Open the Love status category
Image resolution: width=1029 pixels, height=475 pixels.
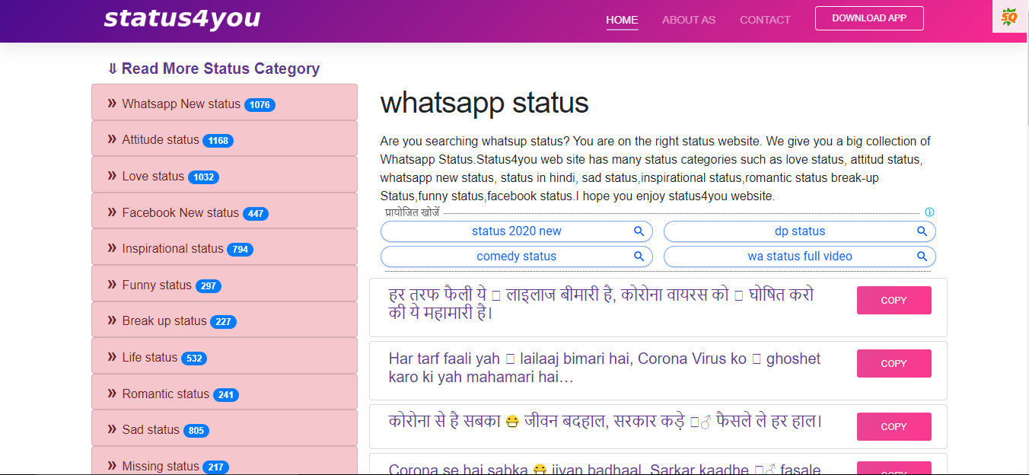click(x=225, y=175)
